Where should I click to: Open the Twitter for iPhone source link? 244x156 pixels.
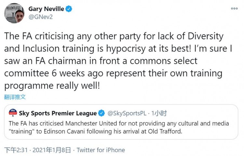click(x=101, y=150)
